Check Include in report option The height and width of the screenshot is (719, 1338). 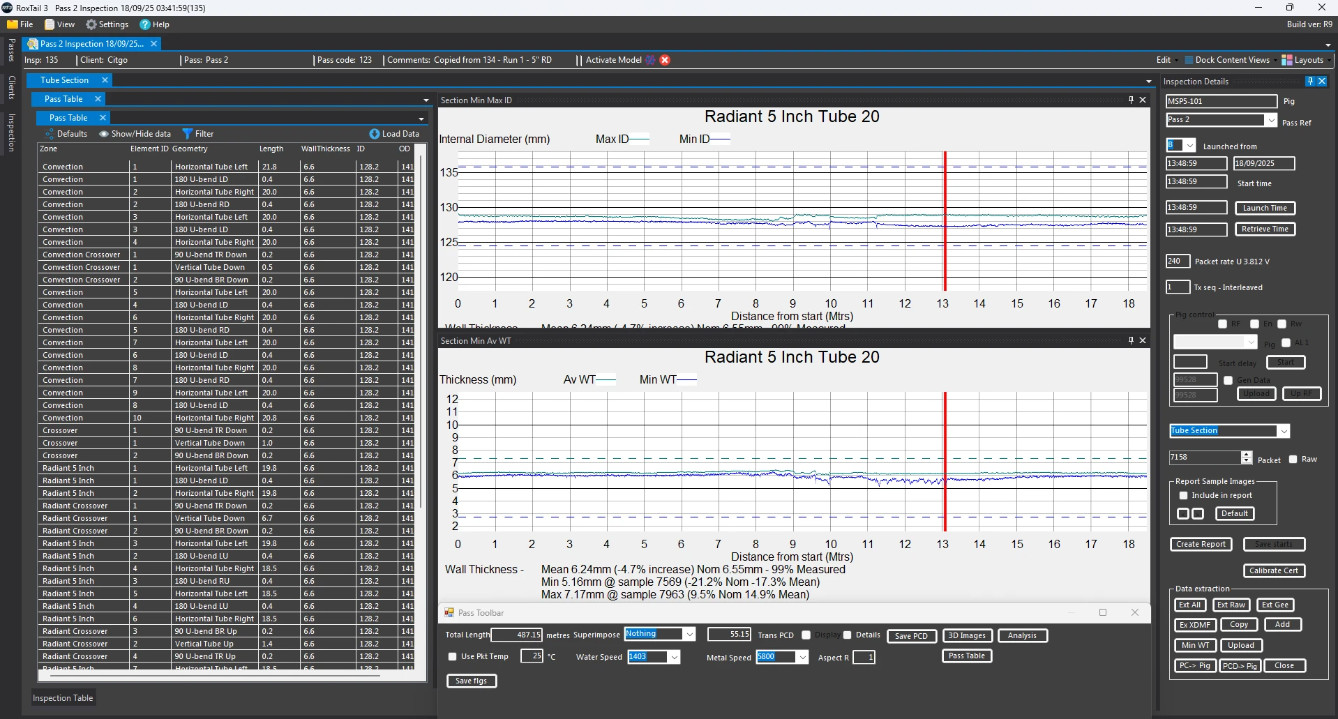pyautogui.click(x=1183, y=495)
